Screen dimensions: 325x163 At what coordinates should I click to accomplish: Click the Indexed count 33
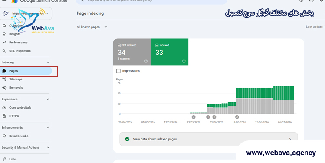pos(159,53)
